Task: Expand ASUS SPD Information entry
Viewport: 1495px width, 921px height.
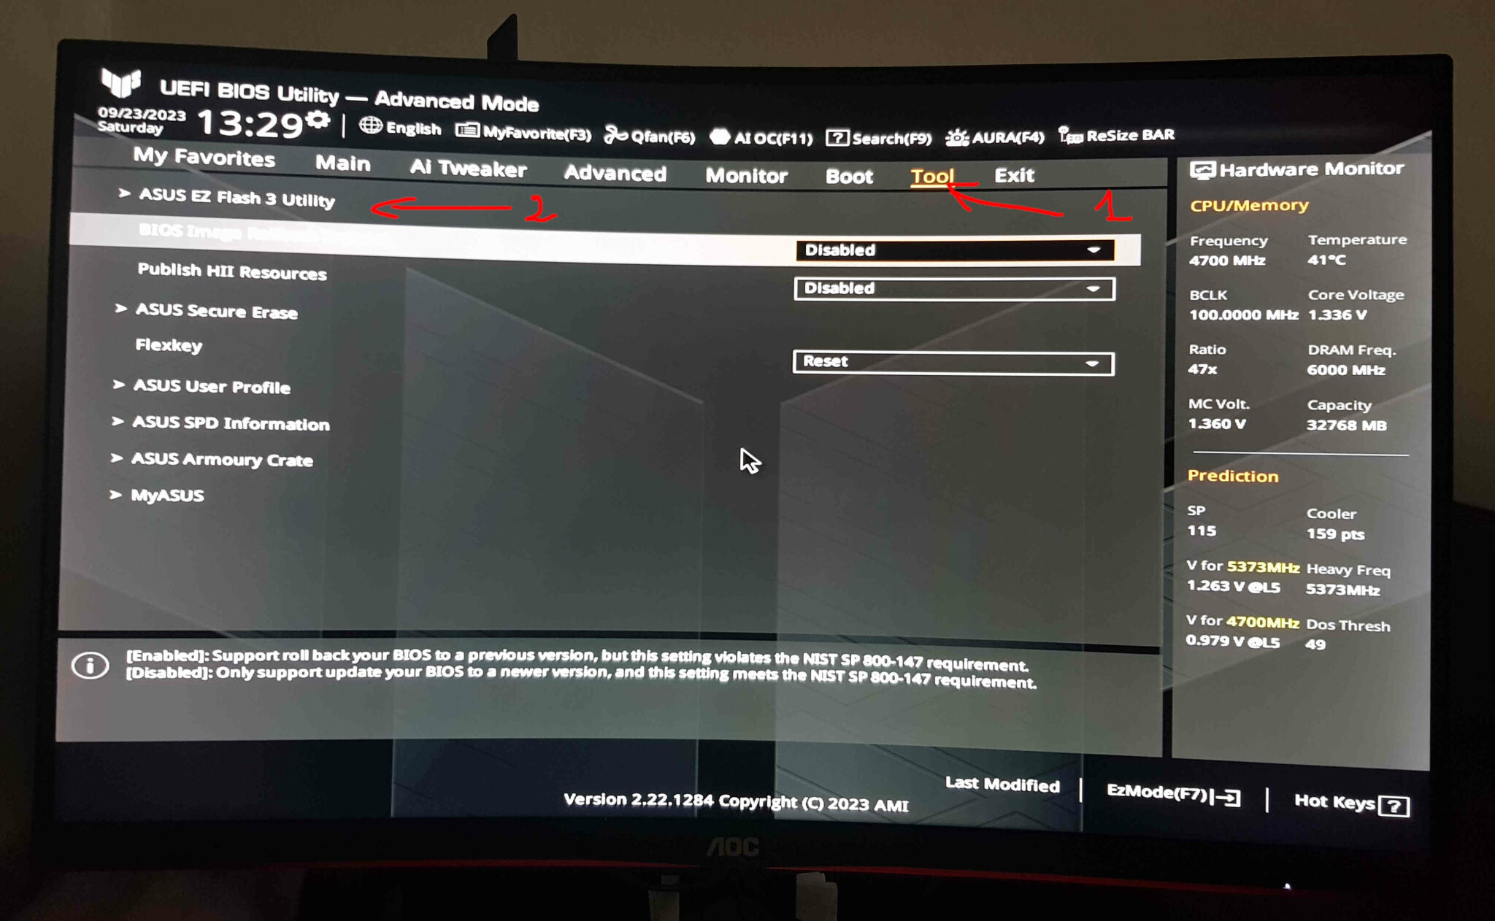Action: point(230,423)
